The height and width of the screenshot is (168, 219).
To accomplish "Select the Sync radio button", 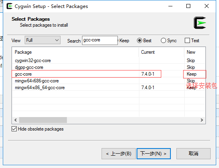I will 168,41.
